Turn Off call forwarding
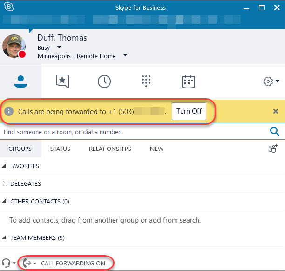Viewport: 285px width, 271px height. pos(189,111)
